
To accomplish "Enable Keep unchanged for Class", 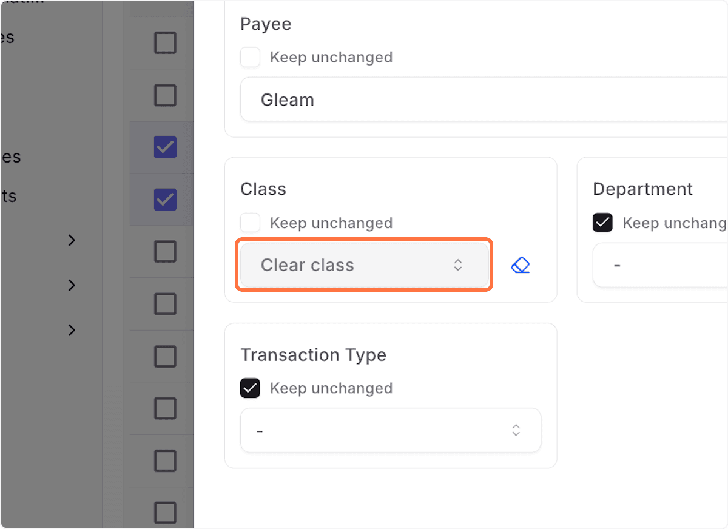I will [250, 223].
